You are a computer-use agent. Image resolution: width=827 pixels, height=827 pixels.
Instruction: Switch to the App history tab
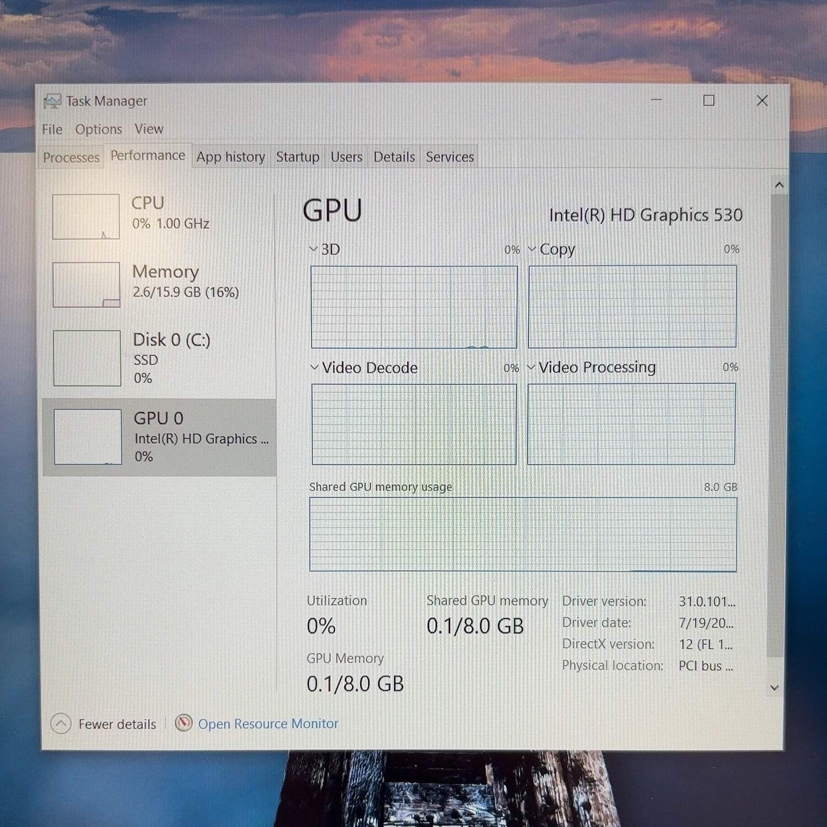pos(230,157)
